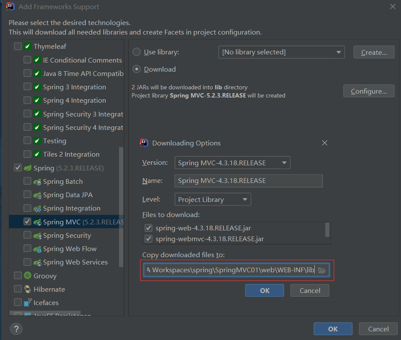401x340 pixels.
Task: Click the Spring Security 3 Integration icon
Action: (37, 114)
